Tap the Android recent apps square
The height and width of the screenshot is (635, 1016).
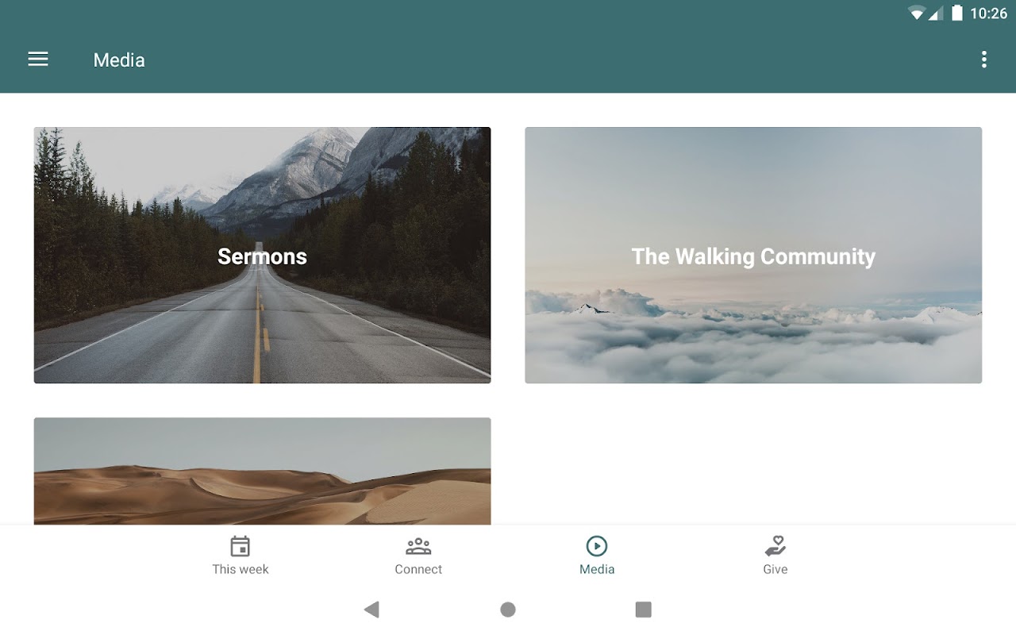coord(644,610)
